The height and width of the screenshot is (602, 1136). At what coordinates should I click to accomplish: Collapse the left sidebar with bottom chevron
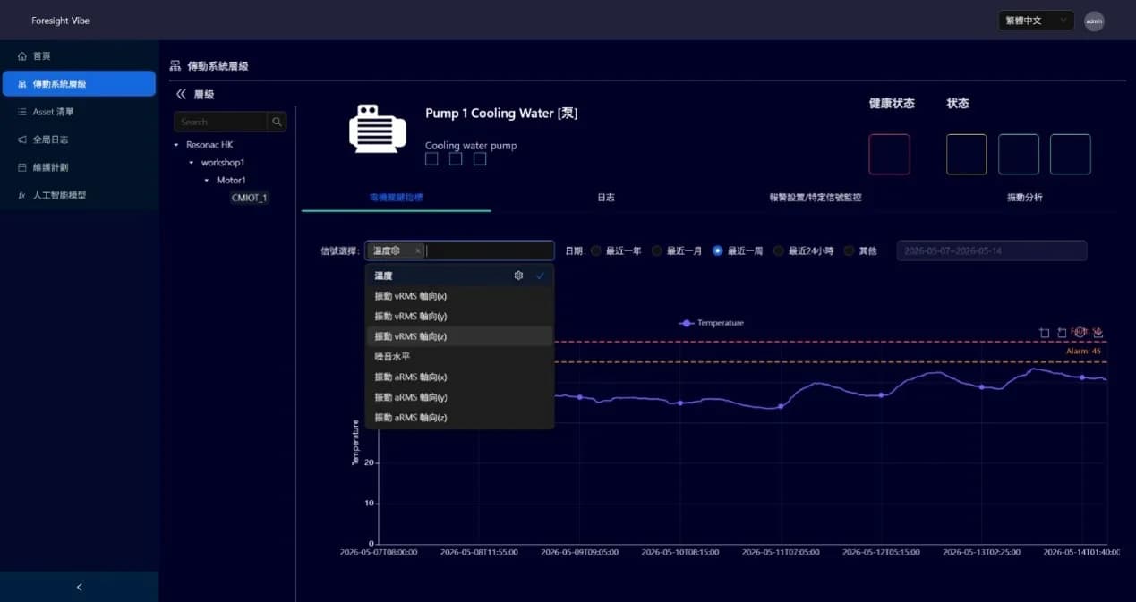(79, 587)
